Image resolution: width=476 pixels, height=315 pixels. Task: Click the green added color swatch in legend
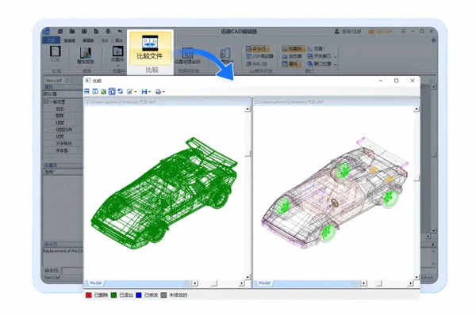(x=113, y=295)
